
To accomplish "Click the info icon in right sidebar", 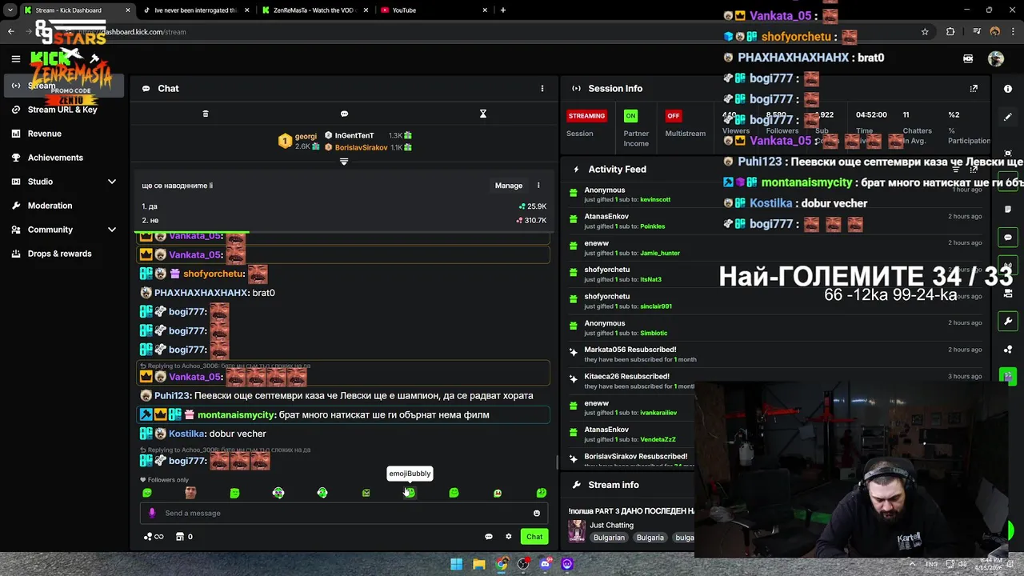I will coord(1008,89).
